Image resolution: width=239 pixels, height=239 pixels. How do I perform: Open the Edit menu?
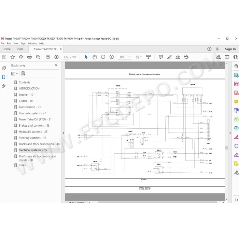[x=9, y=43]
